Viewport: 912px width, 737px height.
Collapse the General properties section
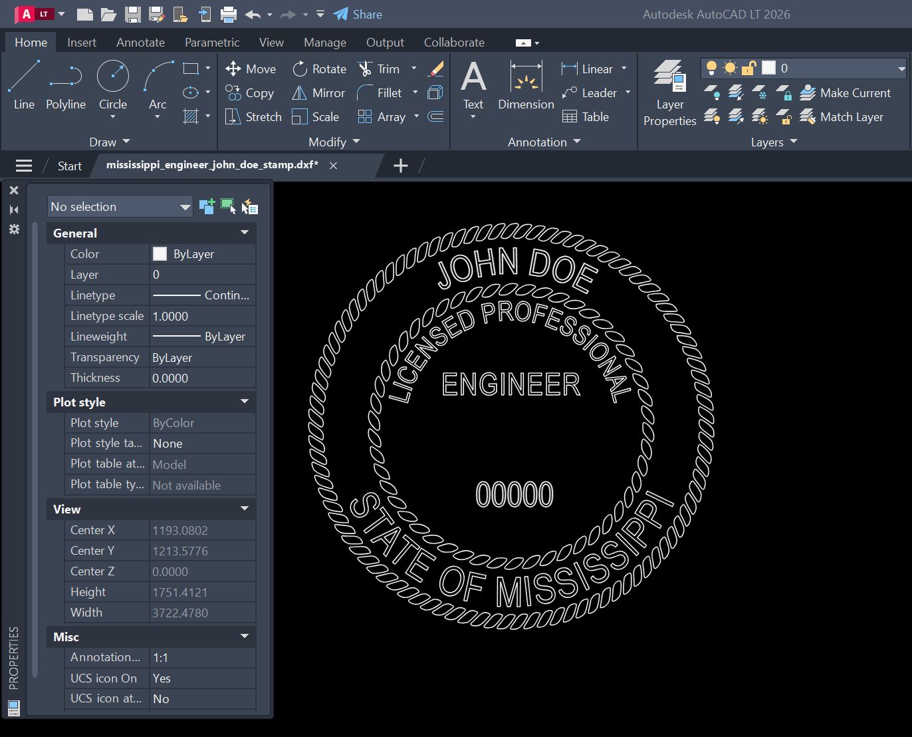click(x=245, y=233)
